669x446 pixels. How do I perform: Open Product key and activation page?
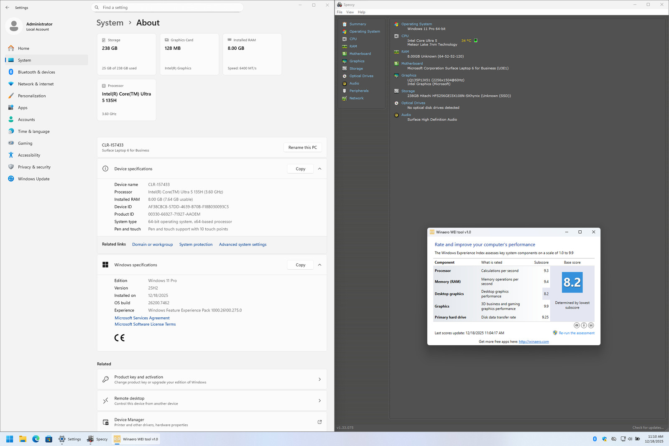(x=212, y=380)
